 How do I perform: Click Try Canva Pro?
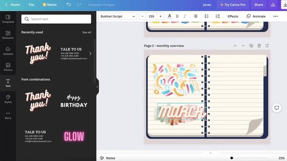[x=233, y=5]
